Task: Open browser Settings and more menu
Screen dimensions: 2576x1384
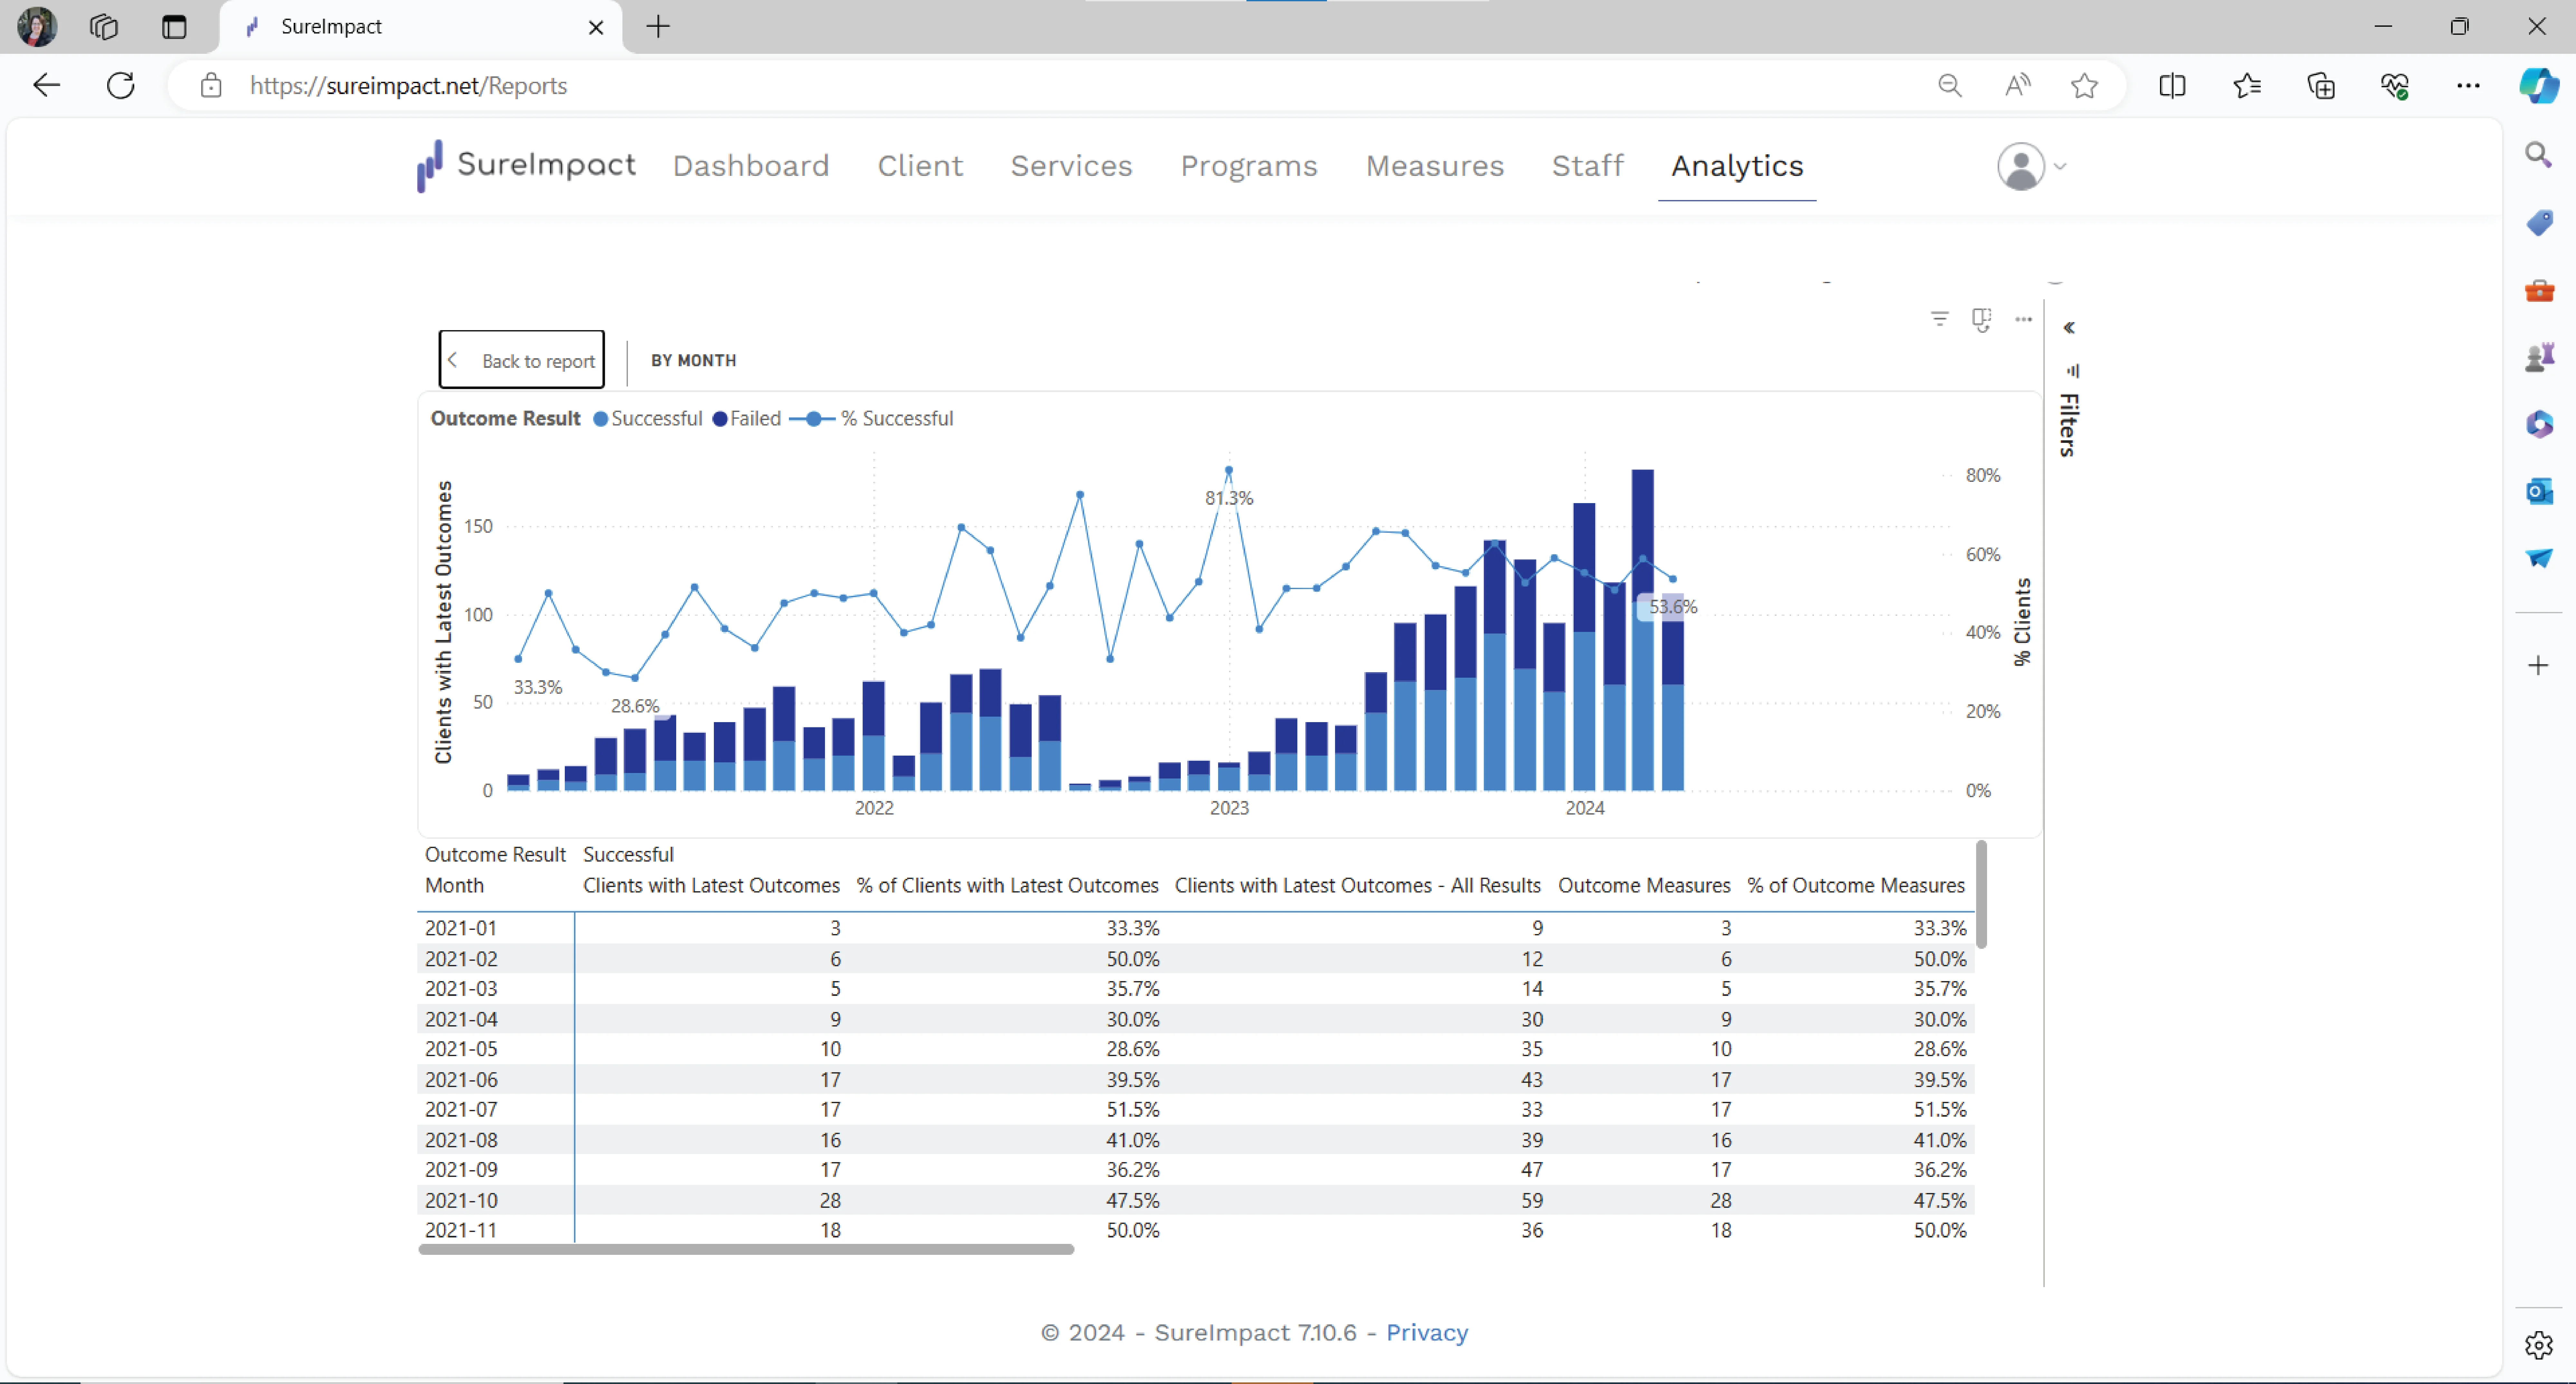Action: (2468, 86)
